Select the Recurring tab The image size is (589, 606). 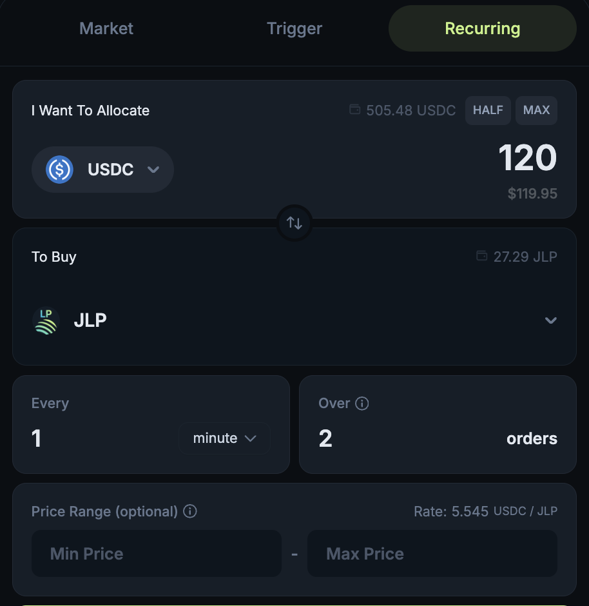(482, 28)
